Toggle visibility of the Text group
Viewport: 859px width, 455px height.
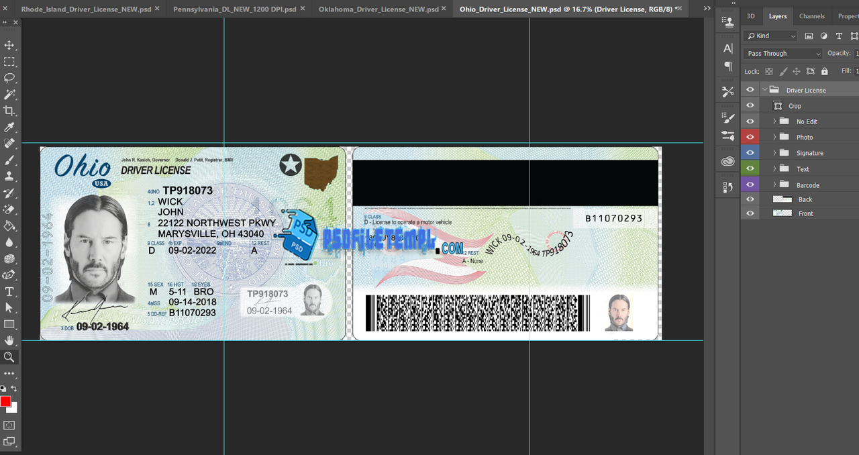[x=750, y=168]
